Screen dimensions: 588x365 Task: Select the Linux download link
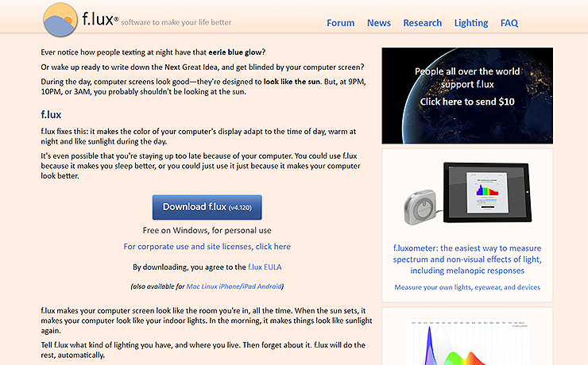point(209,286)
